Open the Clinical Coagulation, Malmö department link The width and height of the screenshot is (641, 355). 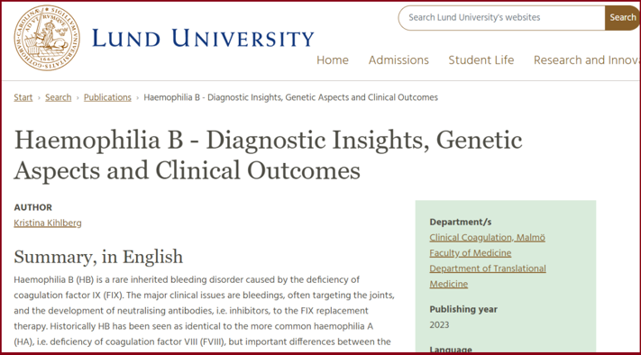(x=488, y=237)
